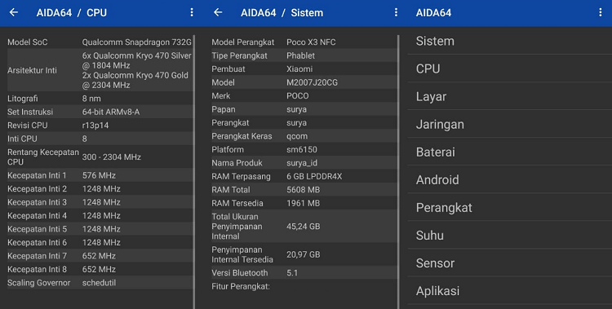Select the Tipe Perangkat Phablet row
Viewport: 612px width, 309px height.
[304, 55]
